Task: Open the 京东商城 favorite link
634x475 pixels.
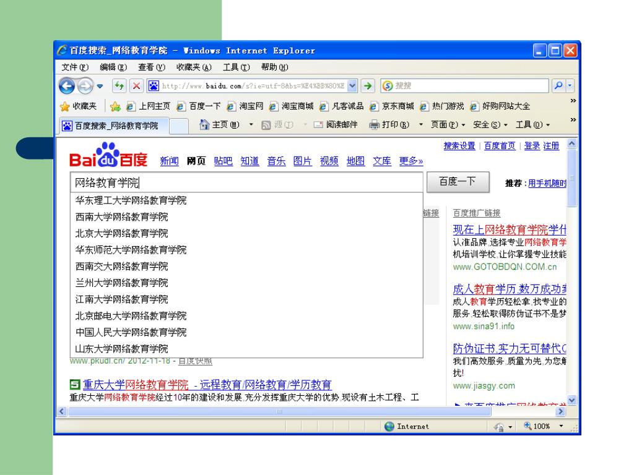Action: (392, 106)
